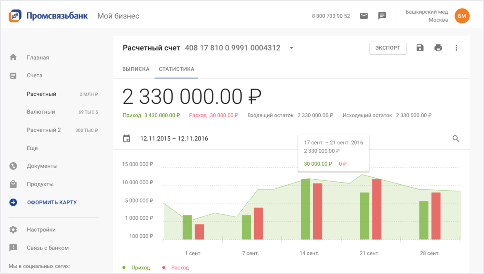Screen dimensions: 484x274
Task: Click the Promsvyazbank logo icon
Action: point(15,16)
